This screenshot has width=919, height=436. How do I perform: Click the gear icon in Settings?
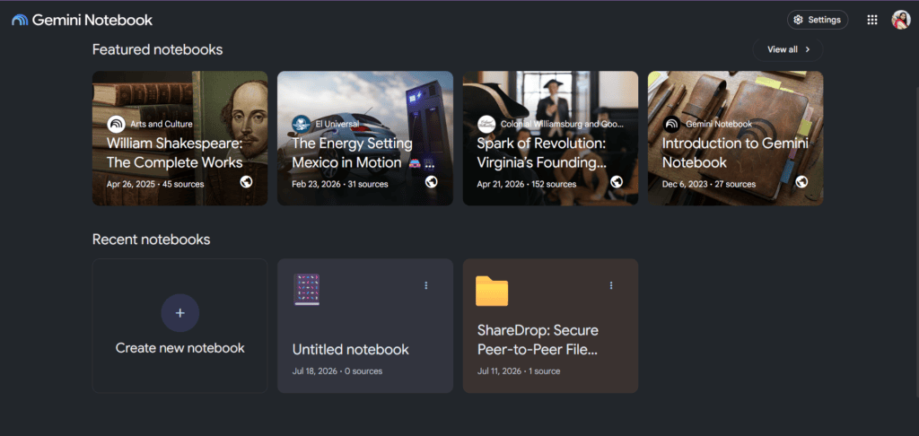pyautogui.click(x=798, y=20)
